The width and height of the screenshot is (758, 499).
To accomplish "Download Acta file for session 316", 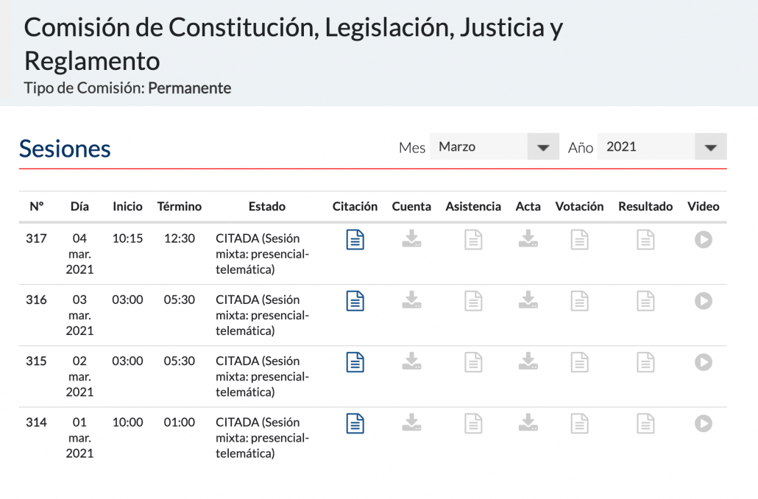I will coord(528,300).
